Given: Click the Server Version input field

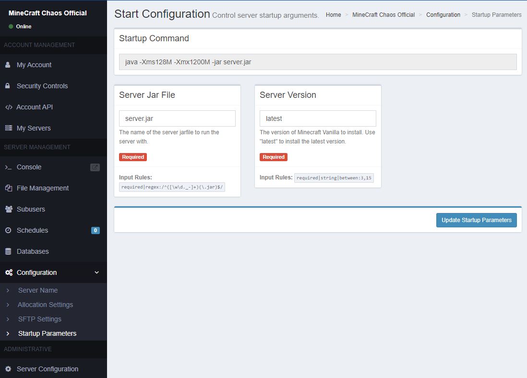Looking at the screenshot, I should [x=318, y=118].
